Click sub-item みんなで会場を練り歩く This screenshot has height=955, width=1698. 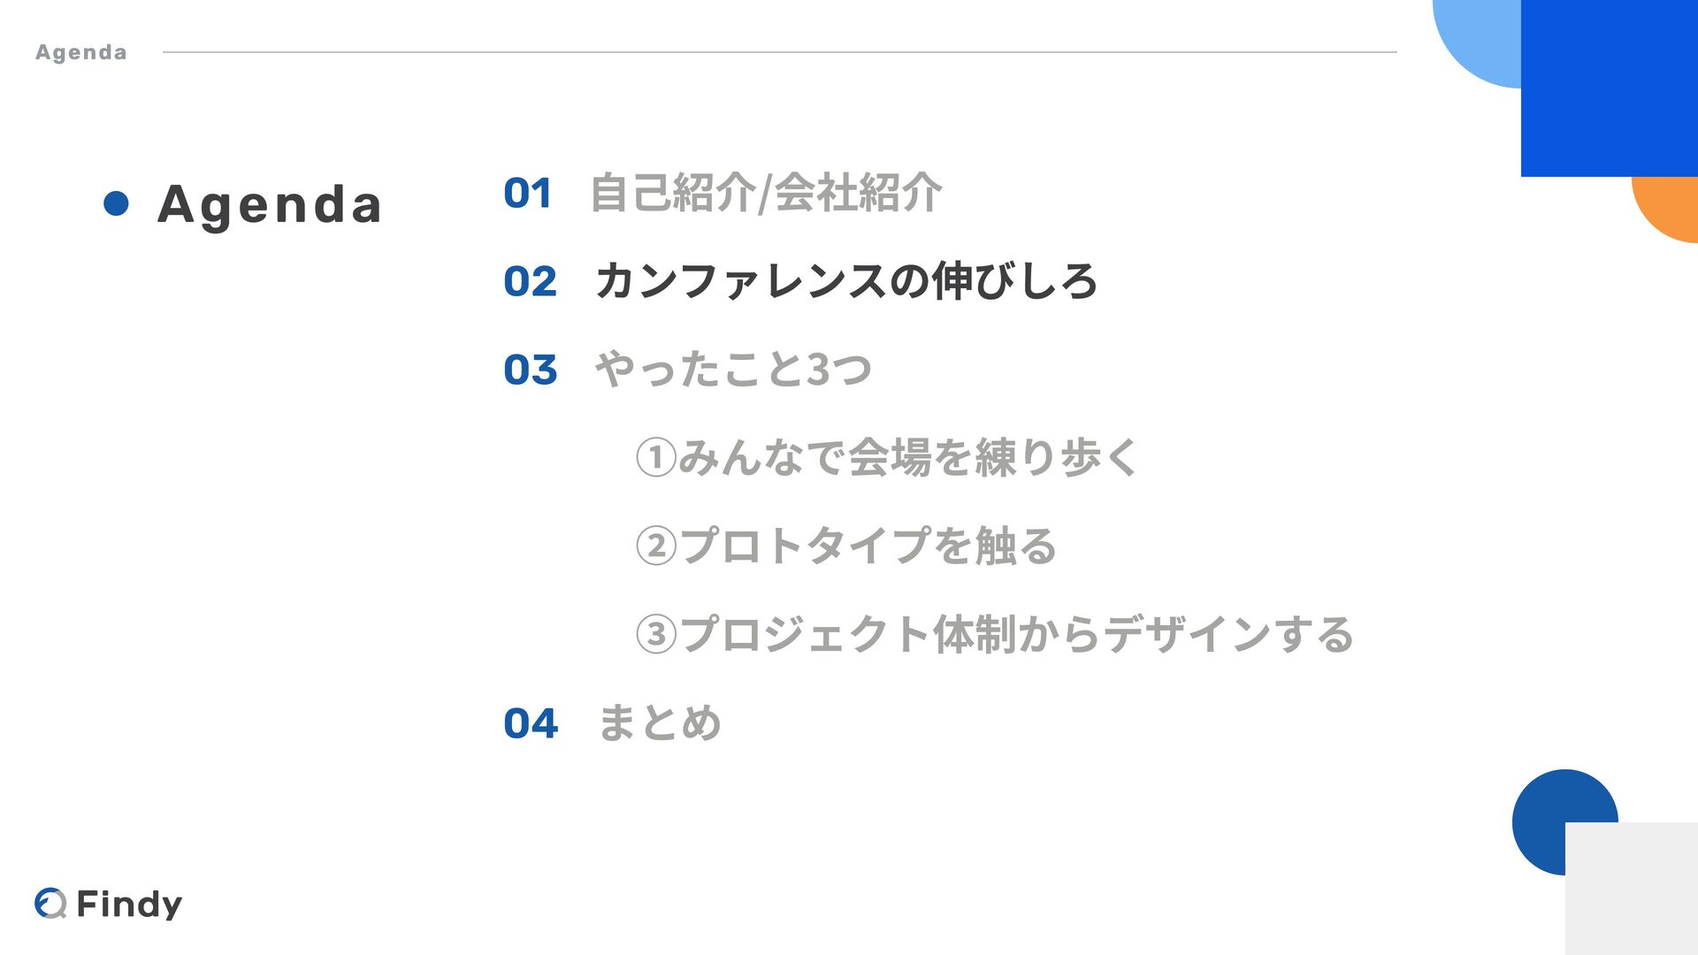pyautogui.click(x=908, y=458)
